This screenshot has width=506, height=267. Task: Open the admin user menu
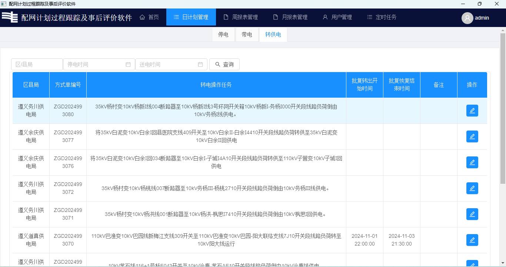click(x=482, y=18)
